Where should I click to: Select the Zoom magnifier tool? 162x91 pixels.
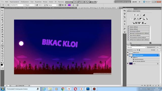(2, 61)
